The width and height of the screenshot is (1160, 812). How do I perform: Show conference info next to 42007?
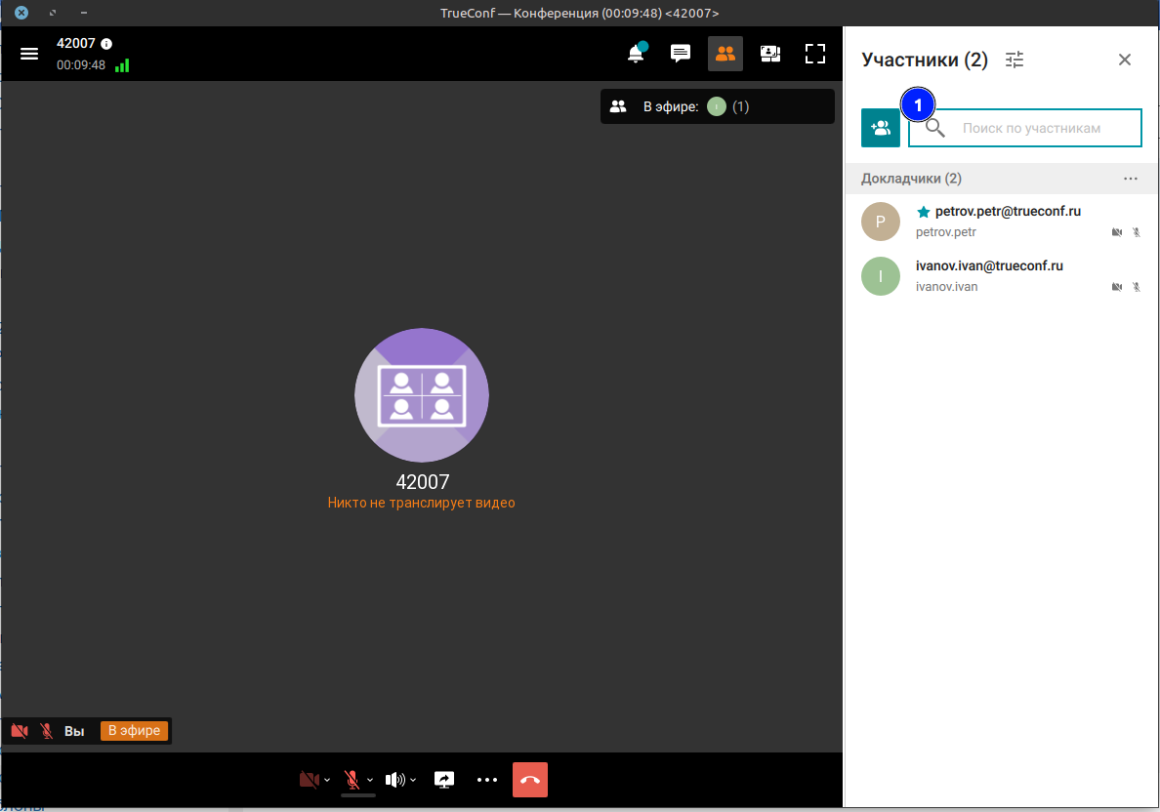coord(106,44)
